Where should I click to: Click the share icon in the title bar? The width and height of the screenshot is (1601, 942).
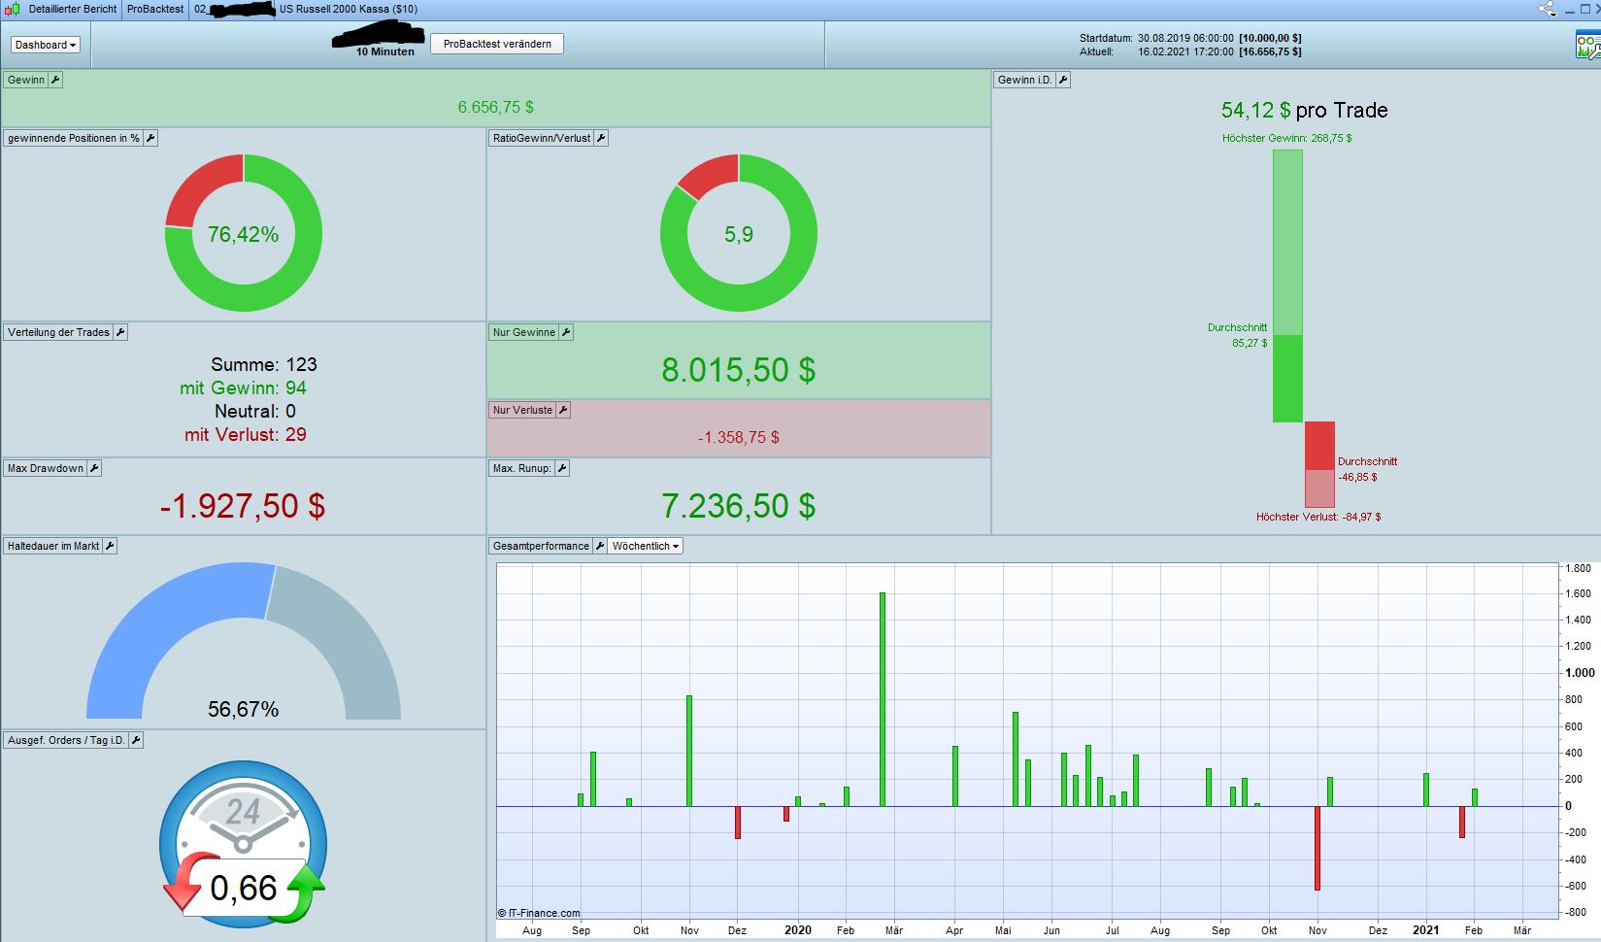(x=1547, y=9)
